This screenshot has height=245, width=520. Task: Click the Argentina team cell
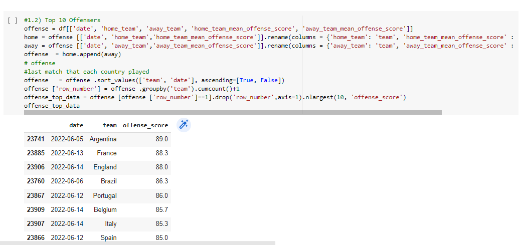[x=103, y=139]
